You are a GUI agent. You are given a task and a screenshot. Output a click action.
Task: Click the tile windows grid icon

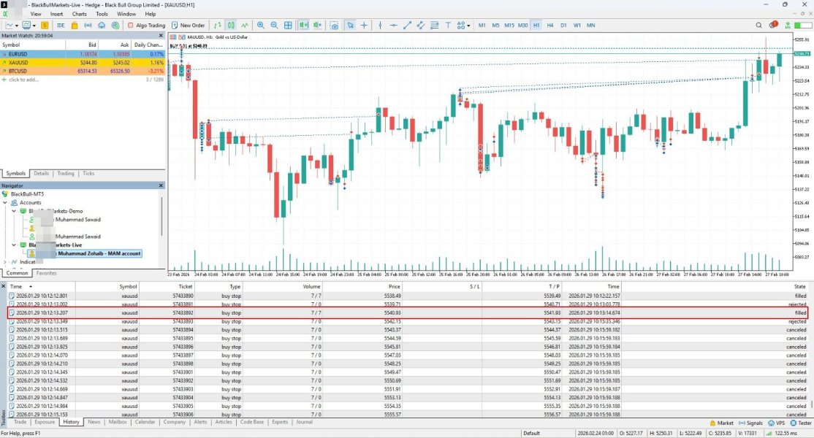[288, 25]
